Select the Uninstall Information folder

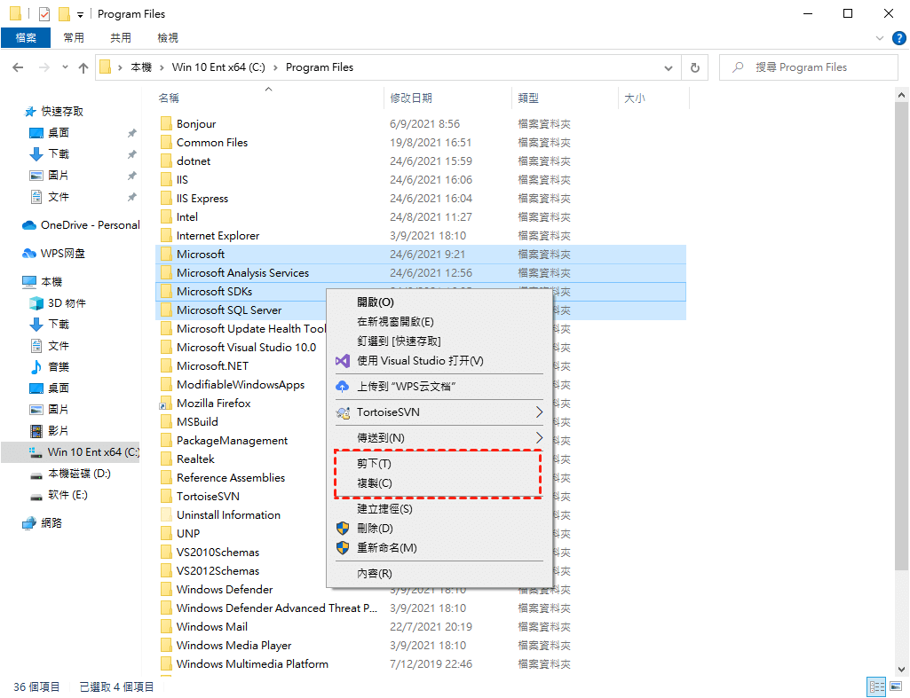228,514
